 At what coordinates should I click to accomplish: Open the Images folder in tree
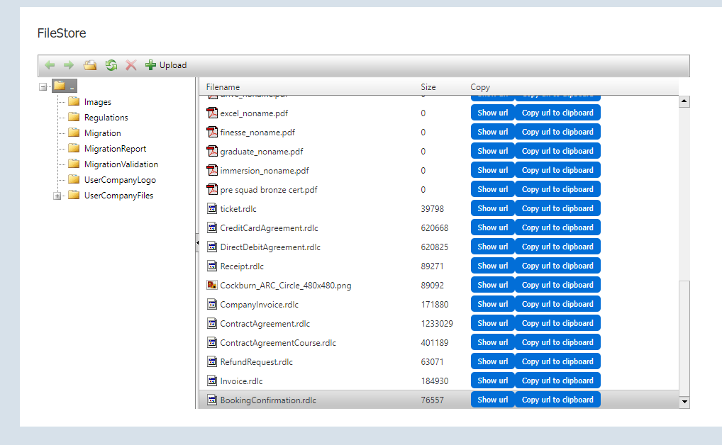[97, 102]
